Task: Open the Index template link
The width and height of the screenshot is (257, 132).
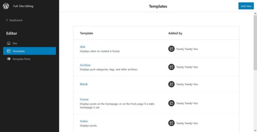Action: coord(84,121)
